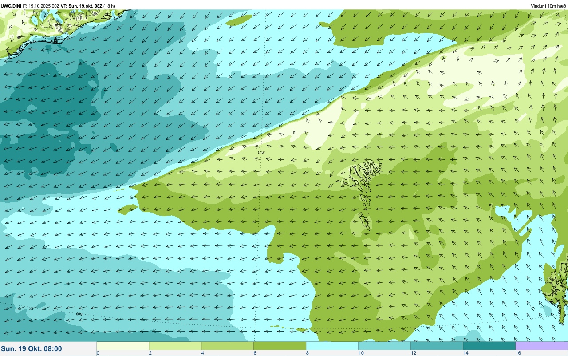
Task: Pick the light cyan 8–10 legend swatch
Action: coord(332,346)
